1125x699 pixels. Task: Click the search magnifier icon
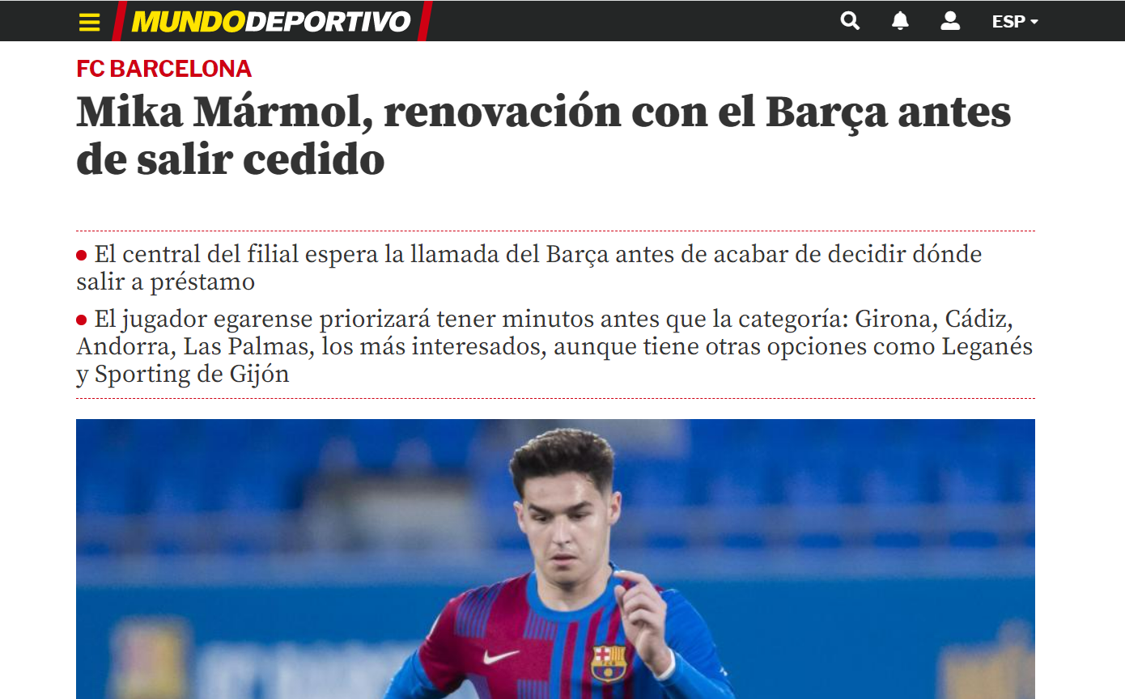pos(850,21)
